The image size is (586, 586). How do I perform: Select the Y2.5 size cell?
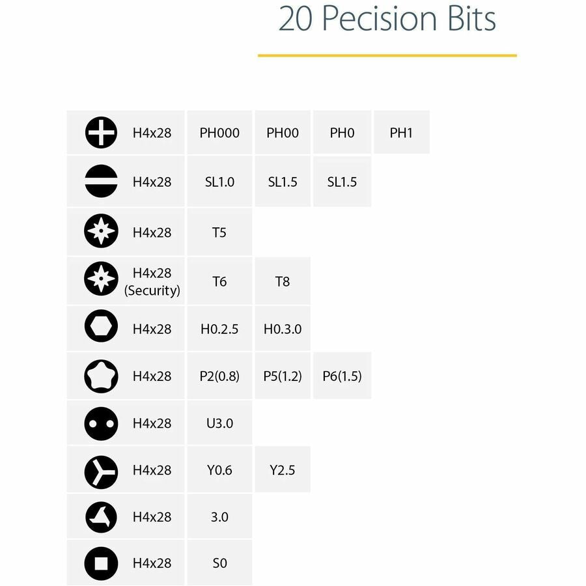coord(283,470)
